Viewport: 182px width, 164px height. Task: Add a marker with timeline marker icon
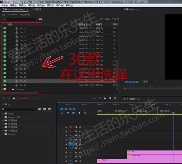79,113
